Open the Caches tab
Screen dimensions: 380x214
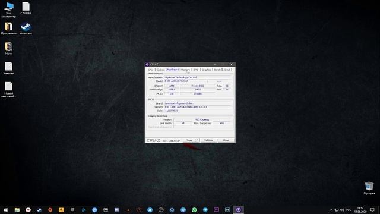pos(160,70)
